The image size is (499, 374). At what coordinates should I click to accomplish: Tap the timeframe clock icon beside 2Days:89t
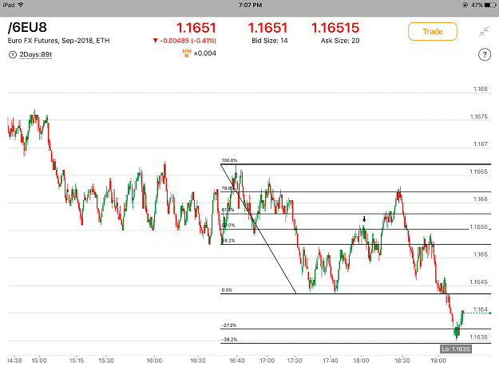13,55
